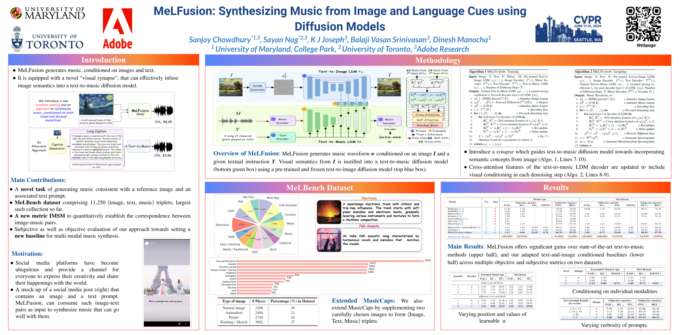680x335 pixels.
Task: Click the Music Encoder block
Action: [282, 121]
